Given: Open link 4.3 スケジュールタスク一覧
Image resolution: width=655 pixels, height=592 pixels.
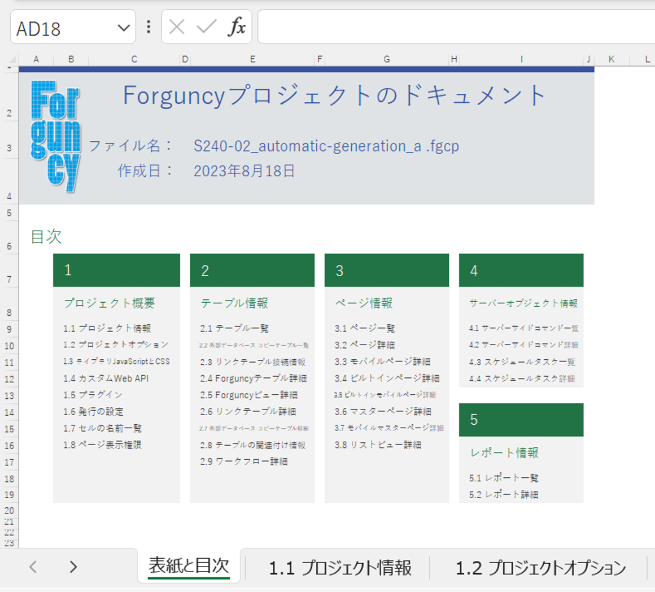Looking at the screenshot, I should (x=522, y=362).
